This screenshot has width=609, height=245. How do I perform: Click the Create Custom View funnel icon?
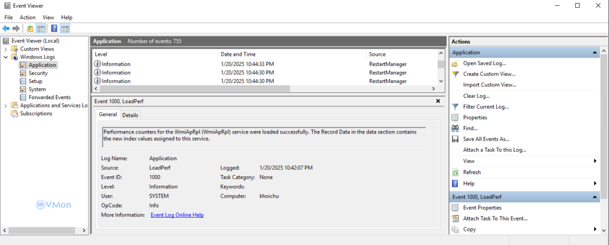[x=456, y=74]
